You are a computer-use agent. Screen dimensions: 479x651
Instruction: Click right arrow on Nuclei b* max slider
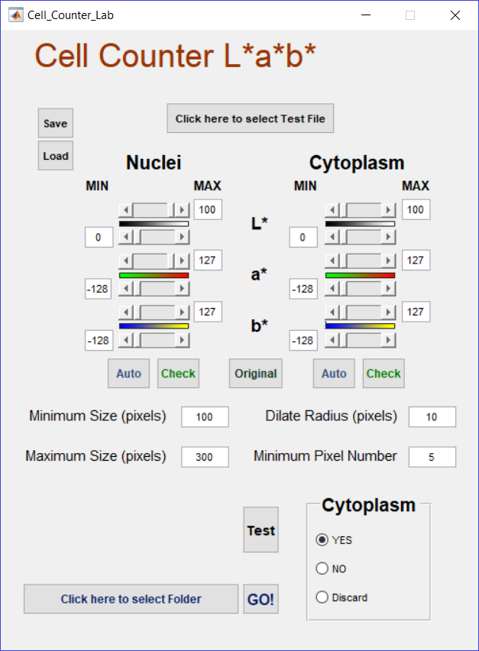click(x=182, y=312)
